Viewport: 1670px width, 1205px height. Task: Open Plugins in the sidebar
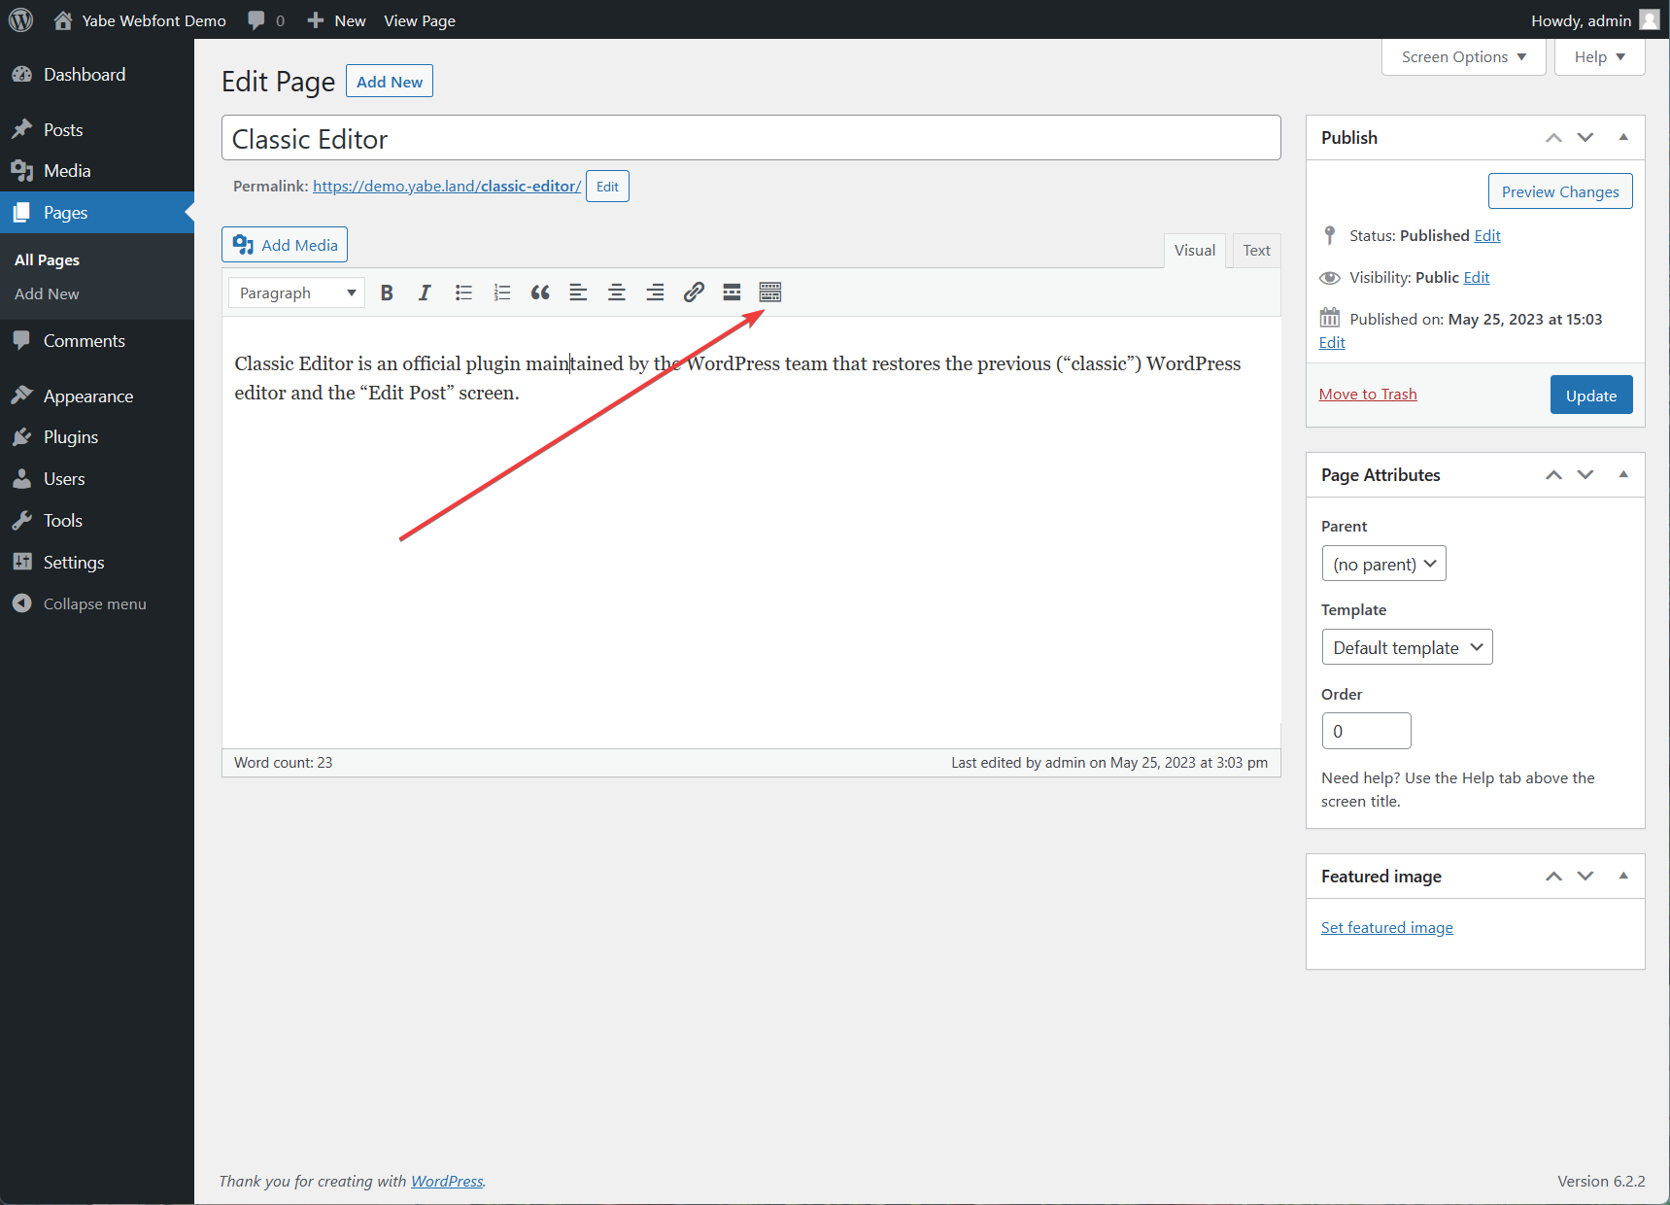97,437
